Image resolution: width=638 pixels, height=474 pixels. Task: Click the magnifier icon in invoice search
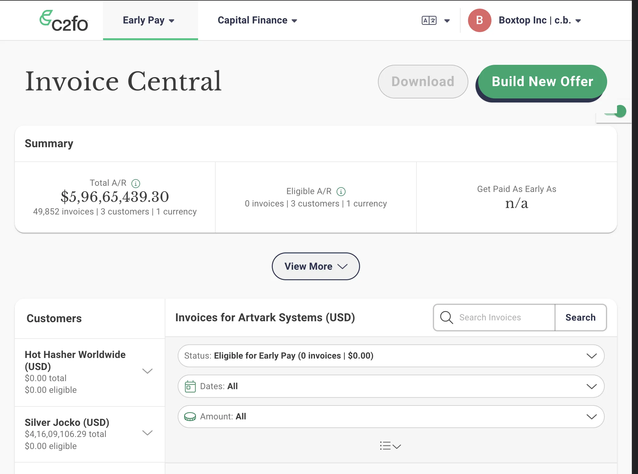point(446,318)
